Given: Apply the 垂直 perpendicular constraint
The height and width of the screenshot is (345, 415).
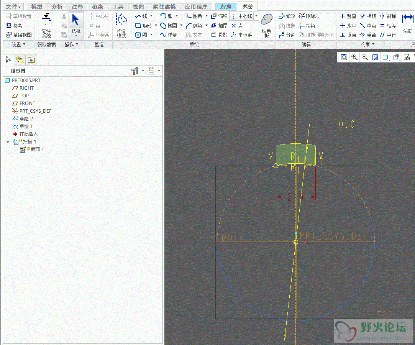Looking at the screenshot, I should 348,34.
